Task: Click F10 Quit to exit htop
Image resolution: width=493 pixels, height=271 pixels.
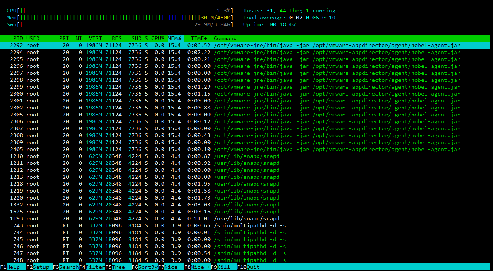Action: pos(249,267)
